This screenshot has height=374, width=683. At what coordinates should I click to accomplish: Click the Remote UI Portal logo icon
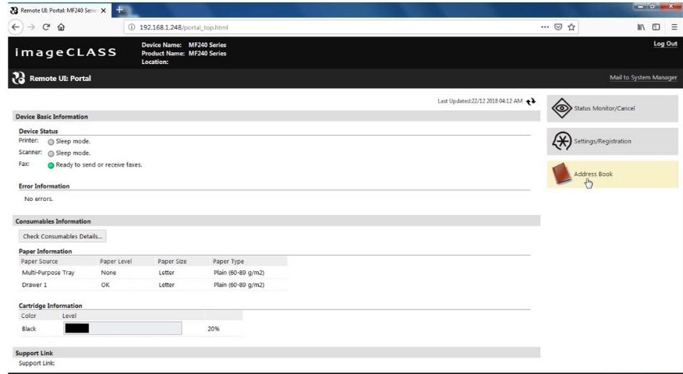tap(17, 78)
